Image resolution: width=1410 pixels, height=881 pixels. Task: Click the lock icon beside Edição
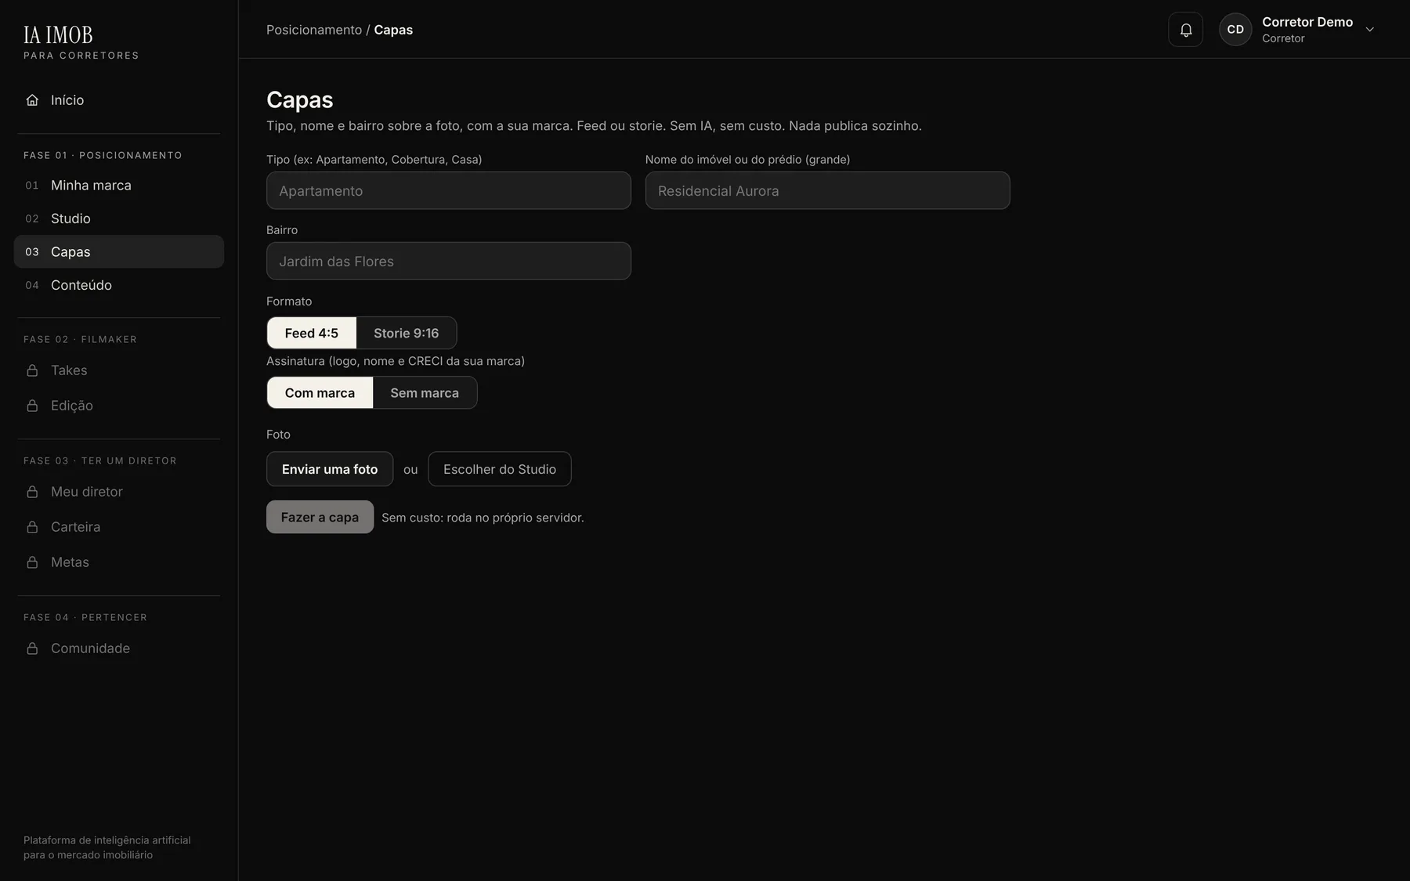pyautogui.click(x=32, y=406)
